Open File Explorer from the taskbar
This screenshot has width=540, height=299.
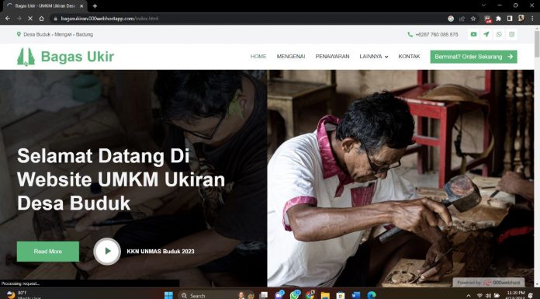[325, 295]
